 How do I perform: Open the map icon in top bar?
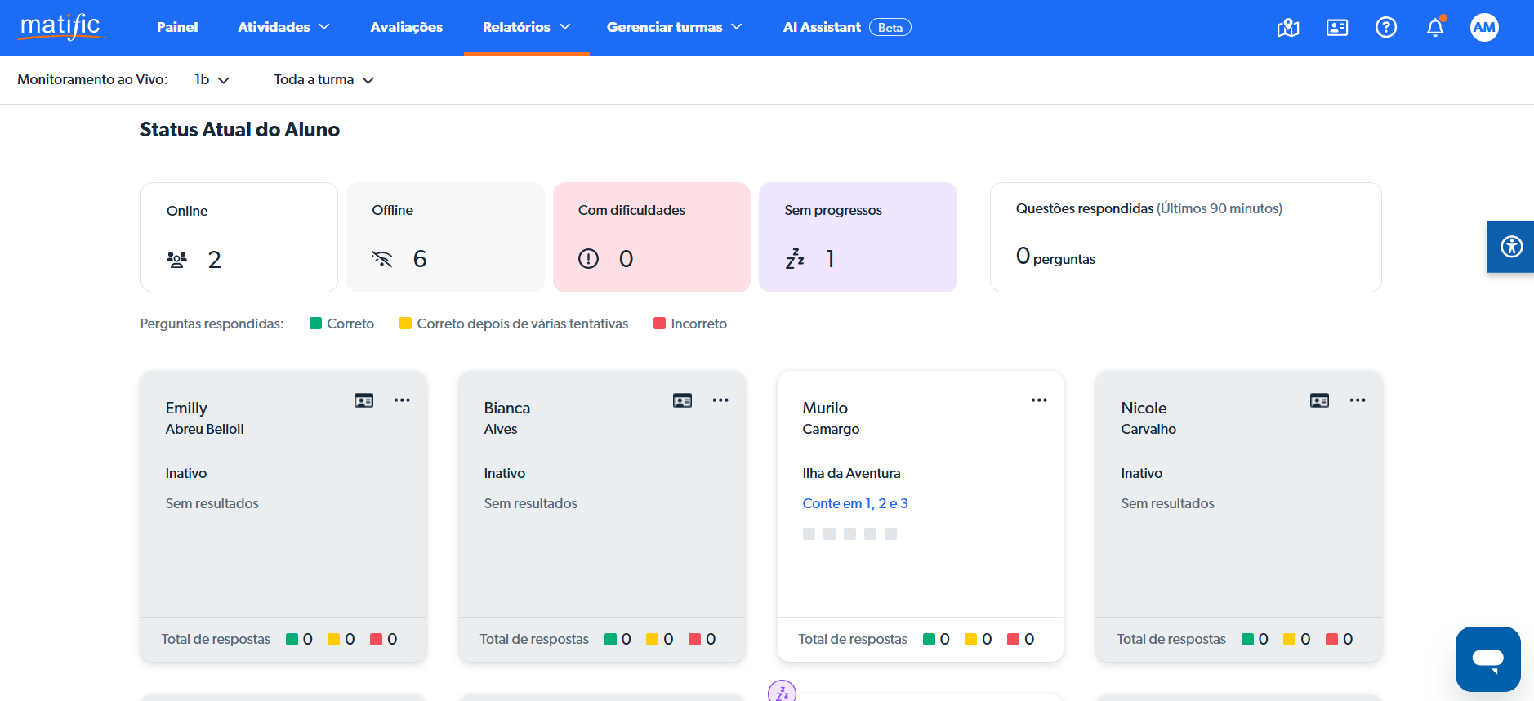coord(1287,28)
